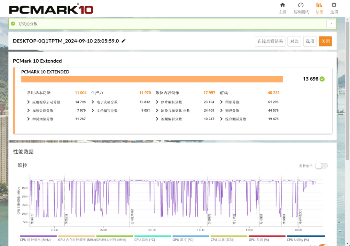350x246 pixels.
Task: Click the 网页浏览 marker in chart
Action: click(66, 219)
